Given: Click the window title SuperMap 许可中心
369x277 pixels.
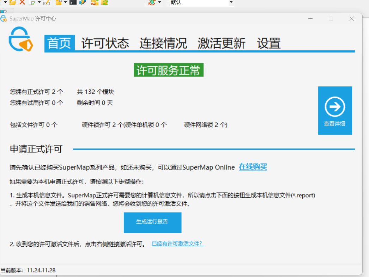Looking at the screenshot, I should point(33,19).
